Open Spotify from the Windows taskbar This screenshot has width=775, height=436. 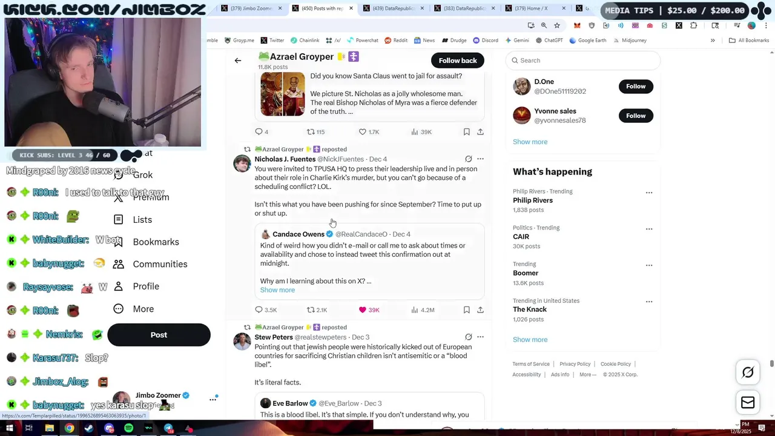[128, 429]
